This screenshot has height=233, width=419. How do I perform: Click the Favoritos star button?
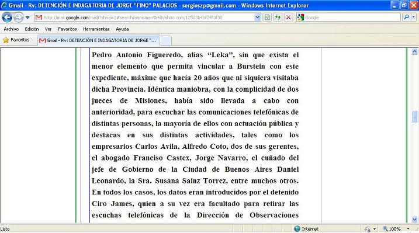click(16, 40)
